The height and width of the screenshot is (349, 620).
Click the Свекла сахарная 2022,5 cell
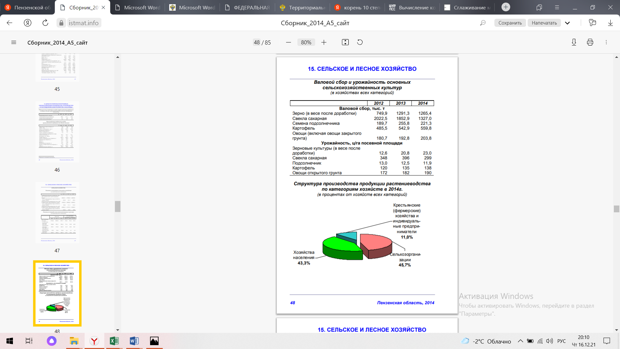[x=380, y=119]
